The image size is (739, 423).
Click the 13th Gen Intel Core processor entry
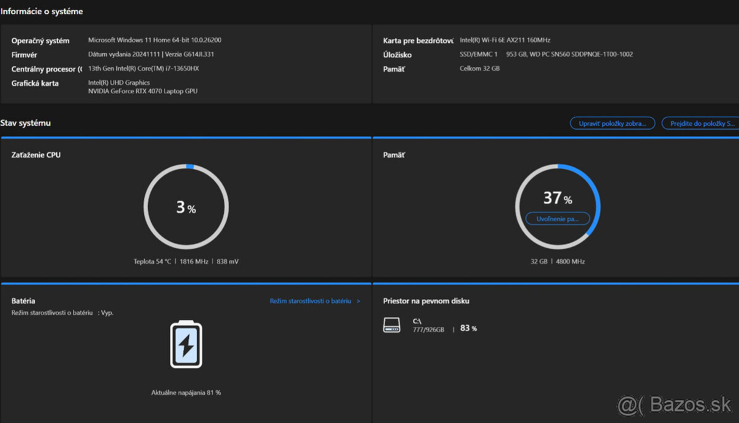pyautogui.click(x=143, y=68)
